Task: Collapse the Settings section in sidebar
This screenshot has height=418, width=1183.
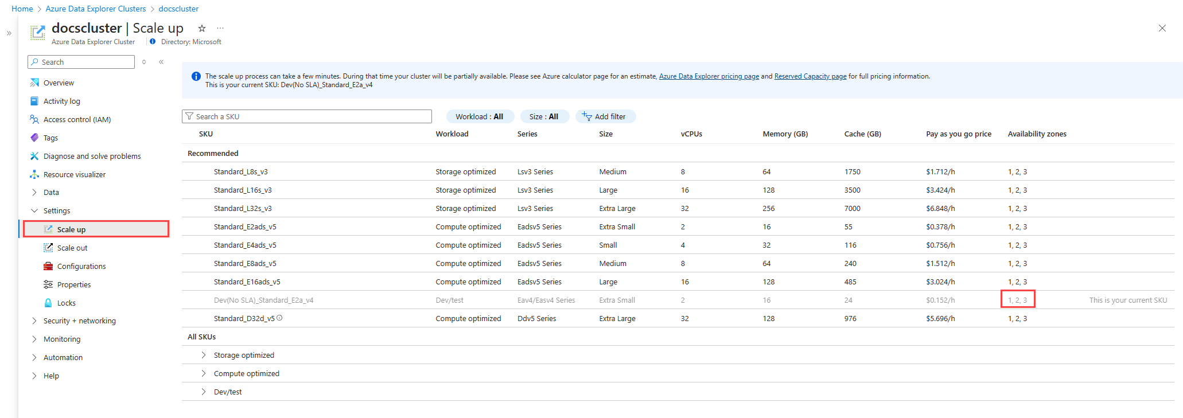Action: 34,210
